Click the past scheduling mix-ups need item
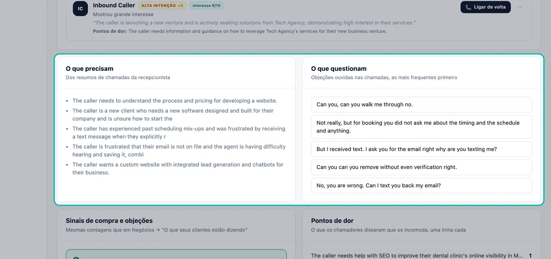Viewport: 551px width, 259px height. pyautogui.click(x=179, y=132)
